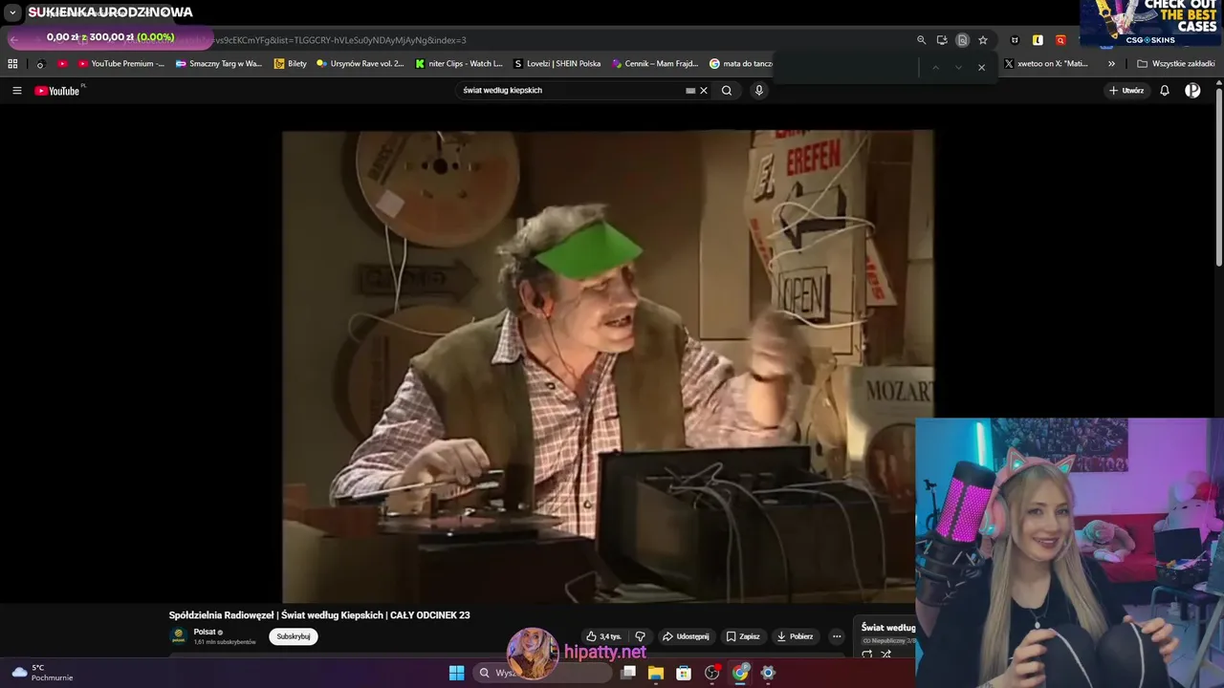Click the video title Spółdzielnia Radiowęzeł

click(319, 615)
